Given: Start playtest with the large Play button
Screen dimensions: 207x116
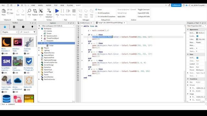Looking at the screenshot, I should coord(57,11).
